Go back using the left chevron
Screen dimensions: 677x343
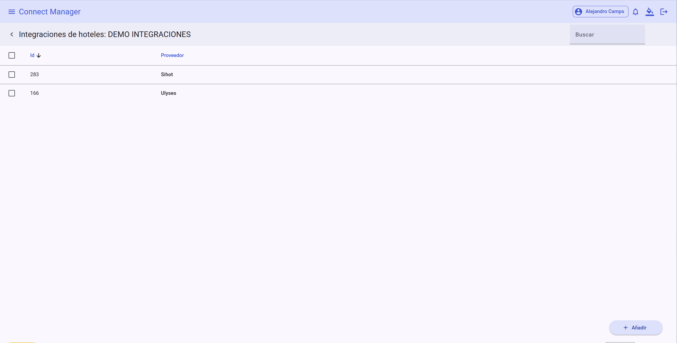pyautogui.click(x=12, y=34)
